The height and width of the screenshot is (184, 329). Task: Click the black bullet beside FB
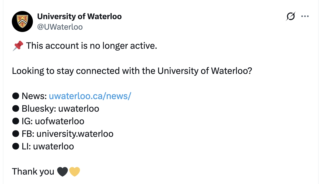16,134
